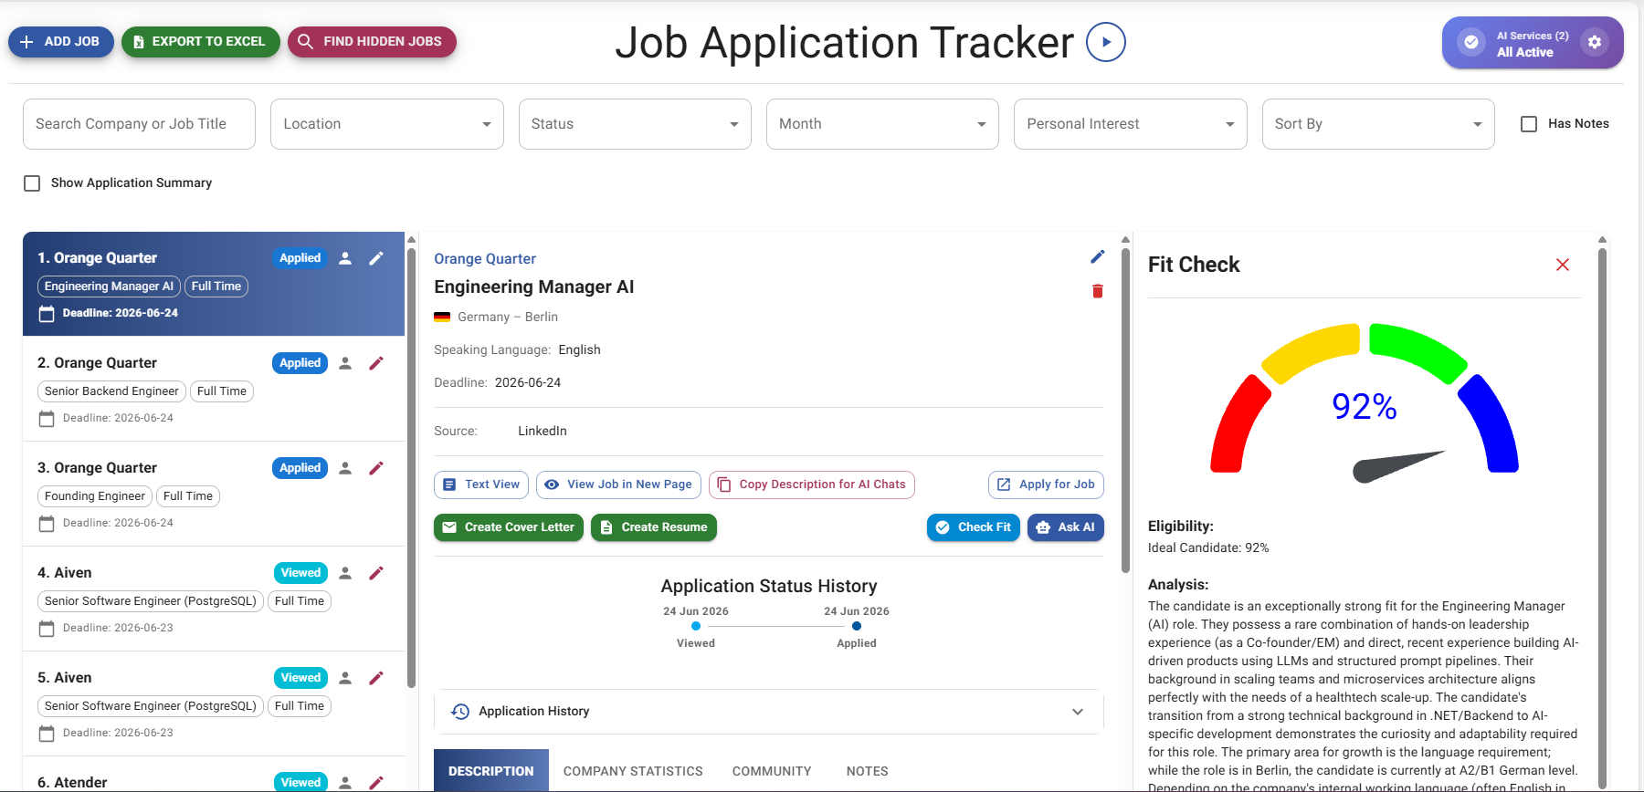Image resolution: width=1644 pixels, height=792 pixels.
Task: Click the Application History clock icon
Action: coord(460,711)
